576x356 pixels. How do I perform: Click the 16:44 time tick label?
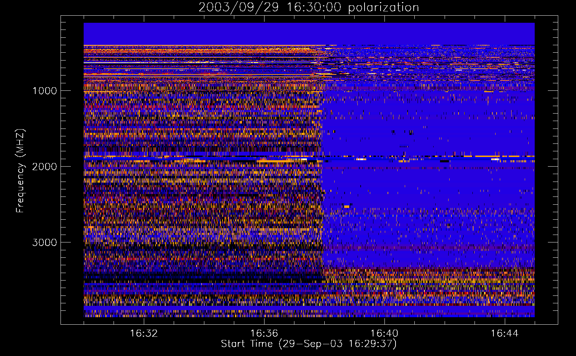click(x=505, y=334)
